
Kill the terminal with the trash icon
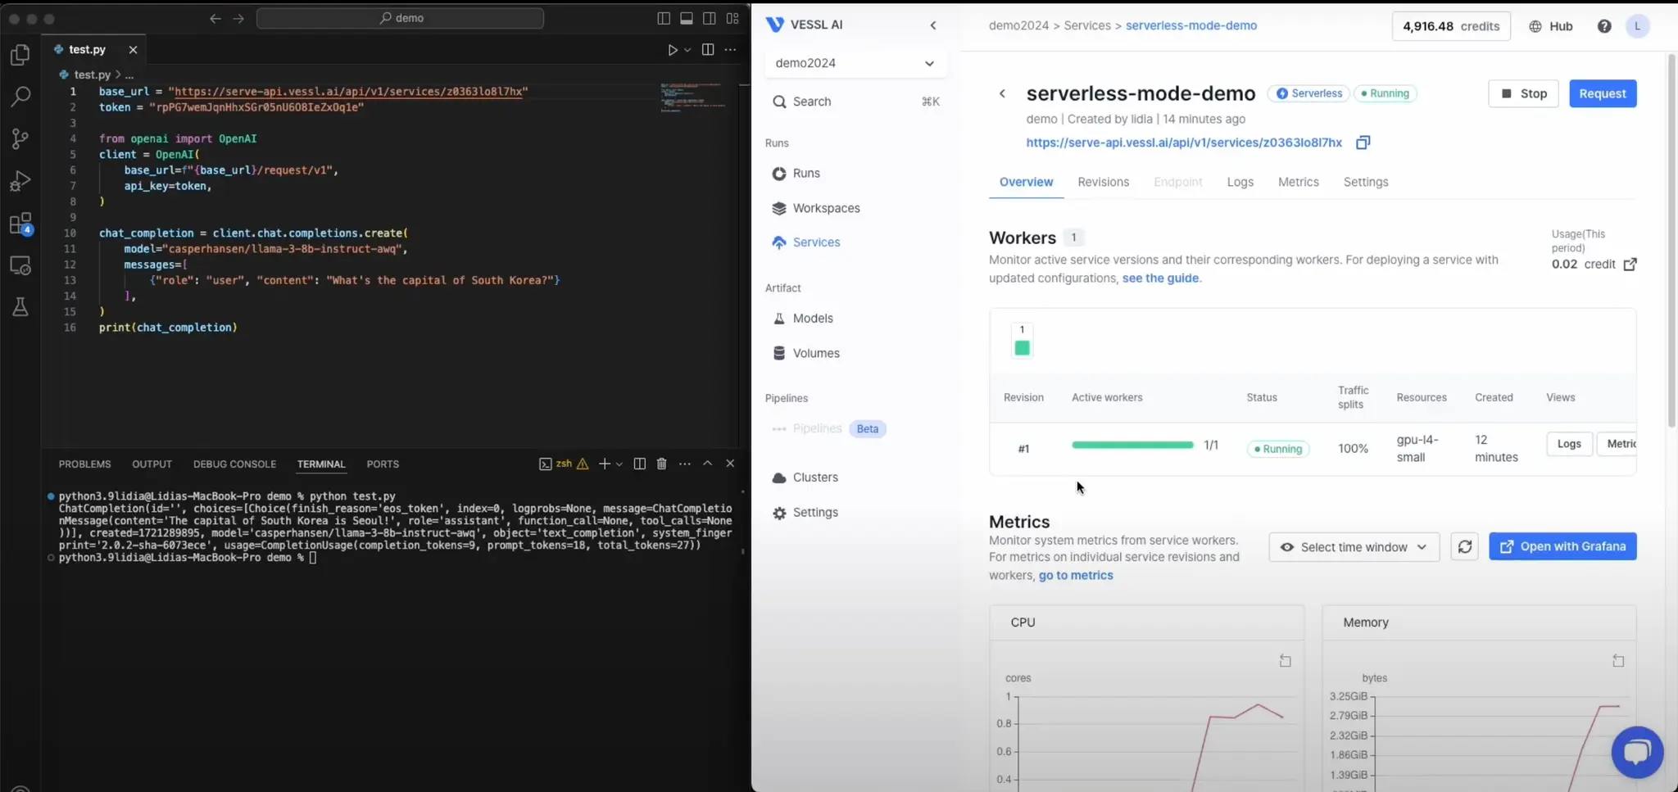click(662, 464)
